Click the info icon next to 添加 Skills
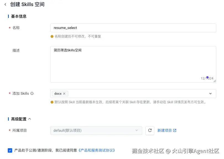The image size is (224, 159). tap(32, 94)
